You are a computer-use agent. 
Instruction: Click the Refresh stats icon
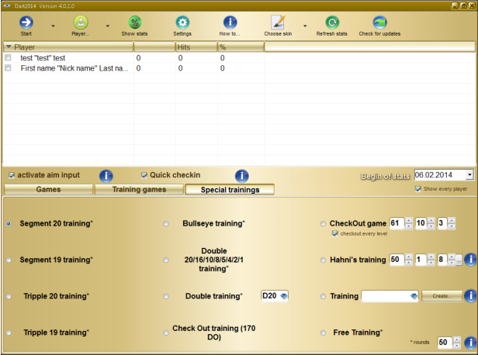tap(331, 22)
